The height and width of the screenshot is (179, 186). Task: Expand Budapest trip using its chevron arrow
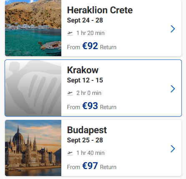pyautogui.click(x=173, y=149)
